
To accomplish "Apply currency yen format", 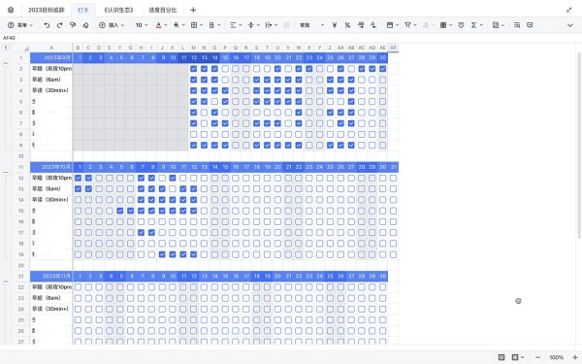I will click(x=335, y=25).
